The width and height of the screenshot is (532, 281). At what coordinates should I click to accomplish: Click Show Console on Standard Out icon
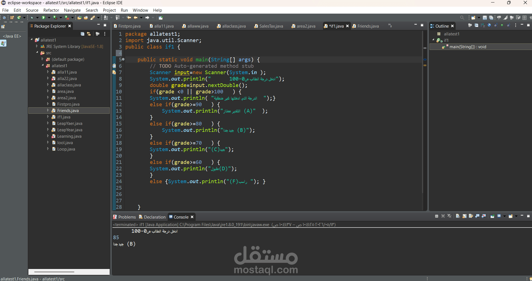pyautogui.click(x=477, y=216)
